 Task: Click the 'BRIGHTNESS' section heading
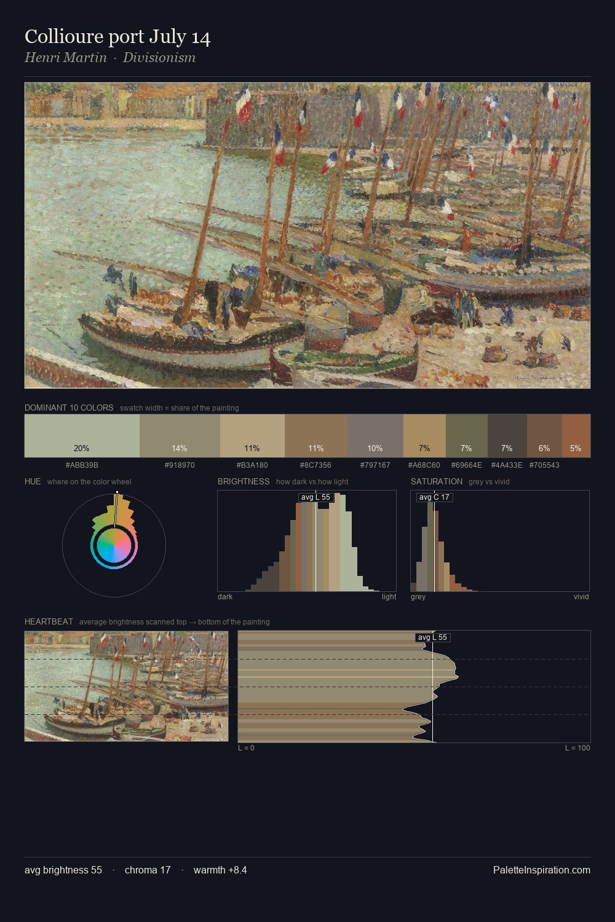point(244,481)
